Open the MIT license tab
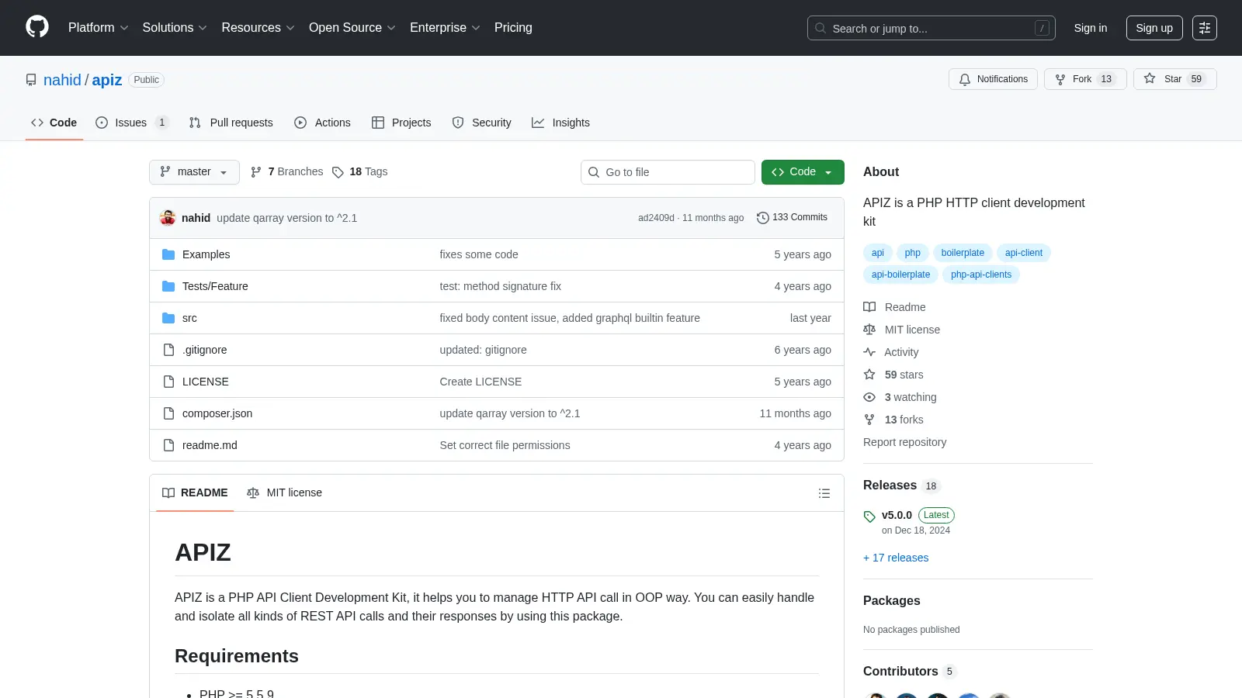Image resolution: width=1242 pixels, height=698 pixels. coord(284,493)
